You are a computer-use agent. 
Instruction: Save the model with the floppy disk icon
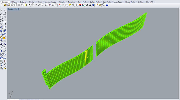pos(9,5)
